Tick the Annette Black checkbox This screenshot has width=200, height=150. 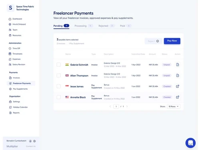click(x=59, y=97)
